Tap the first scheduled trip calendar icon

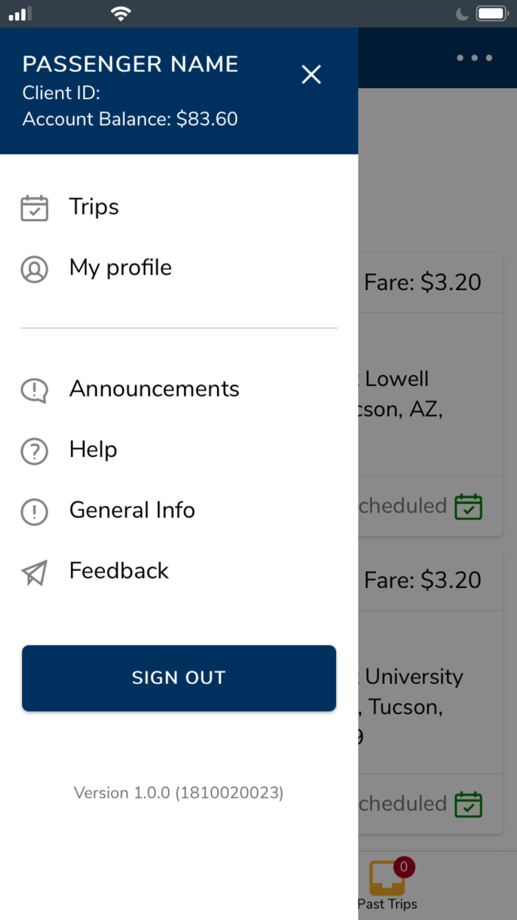click(x=468, y=507)
